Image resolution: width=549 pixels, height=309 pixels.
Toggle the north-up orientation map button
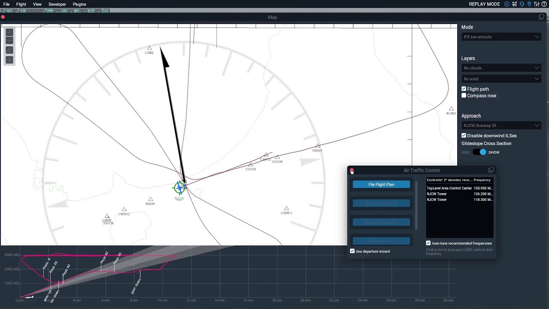pos(9,50)
